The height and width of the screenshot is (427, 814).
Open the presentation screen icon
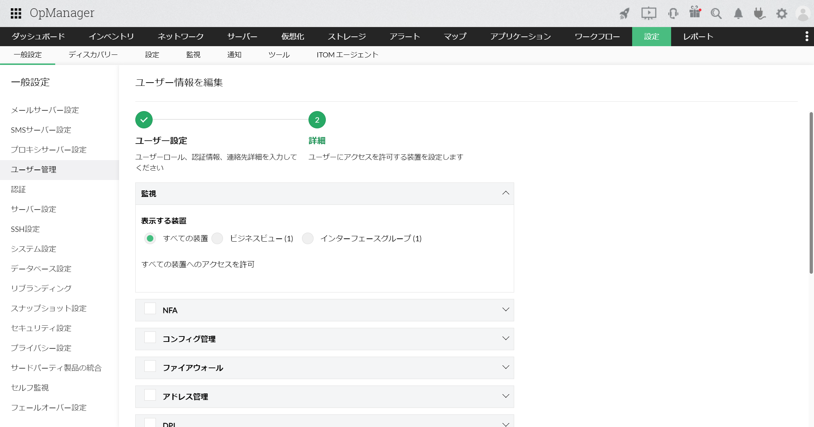(x=648, y=14)
